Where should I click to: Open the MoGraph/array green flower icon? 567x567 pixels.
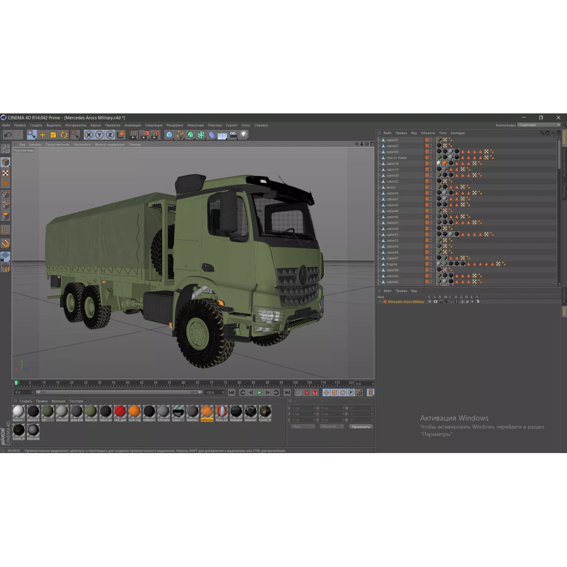(x=201, y=135)
